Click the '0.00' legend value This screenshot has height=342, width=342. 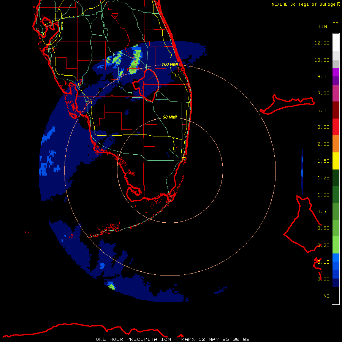pos(323,279)
